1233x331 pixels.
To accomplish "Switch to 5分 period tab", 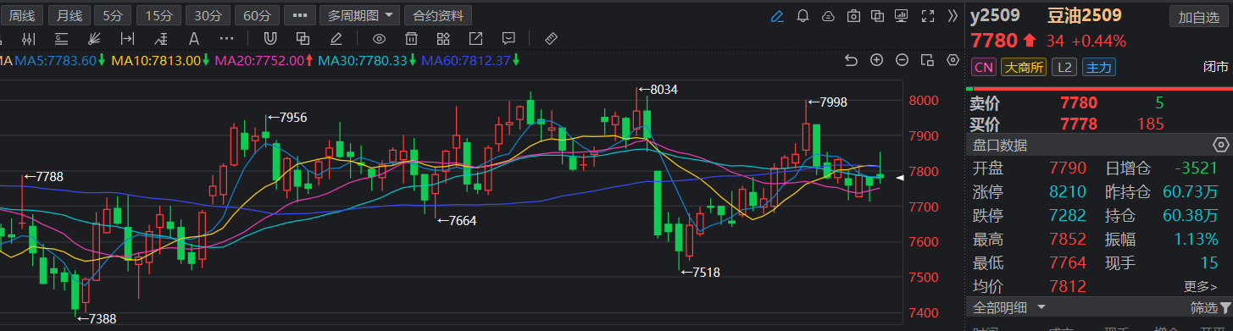I will click(x=112, y=15).
